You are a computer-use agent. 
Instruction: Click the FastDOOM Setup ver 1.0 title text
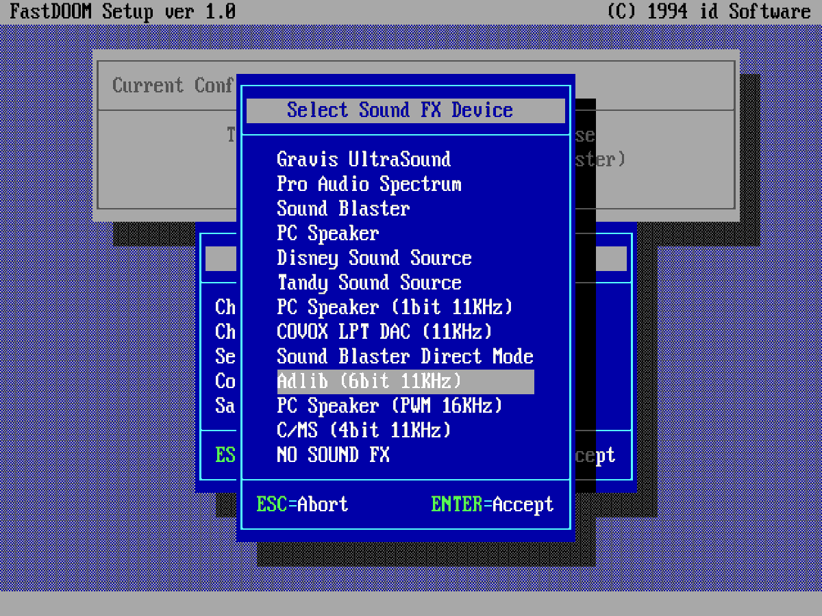click(123, 12)
